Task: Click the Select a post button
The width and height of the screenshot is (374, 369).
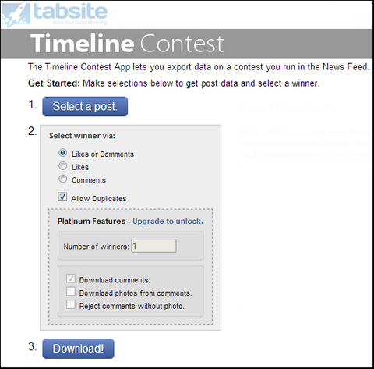Action: tap(85, 106)
